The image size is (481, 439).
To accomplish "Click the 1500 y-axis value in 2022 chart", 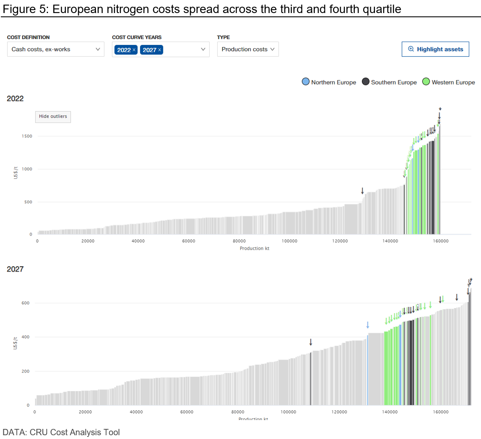I will (27, 136).
